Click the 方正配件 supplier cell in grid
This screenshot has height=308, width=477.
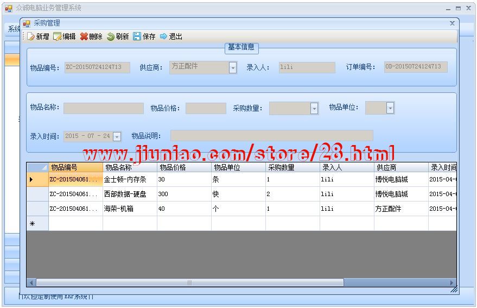401,209
